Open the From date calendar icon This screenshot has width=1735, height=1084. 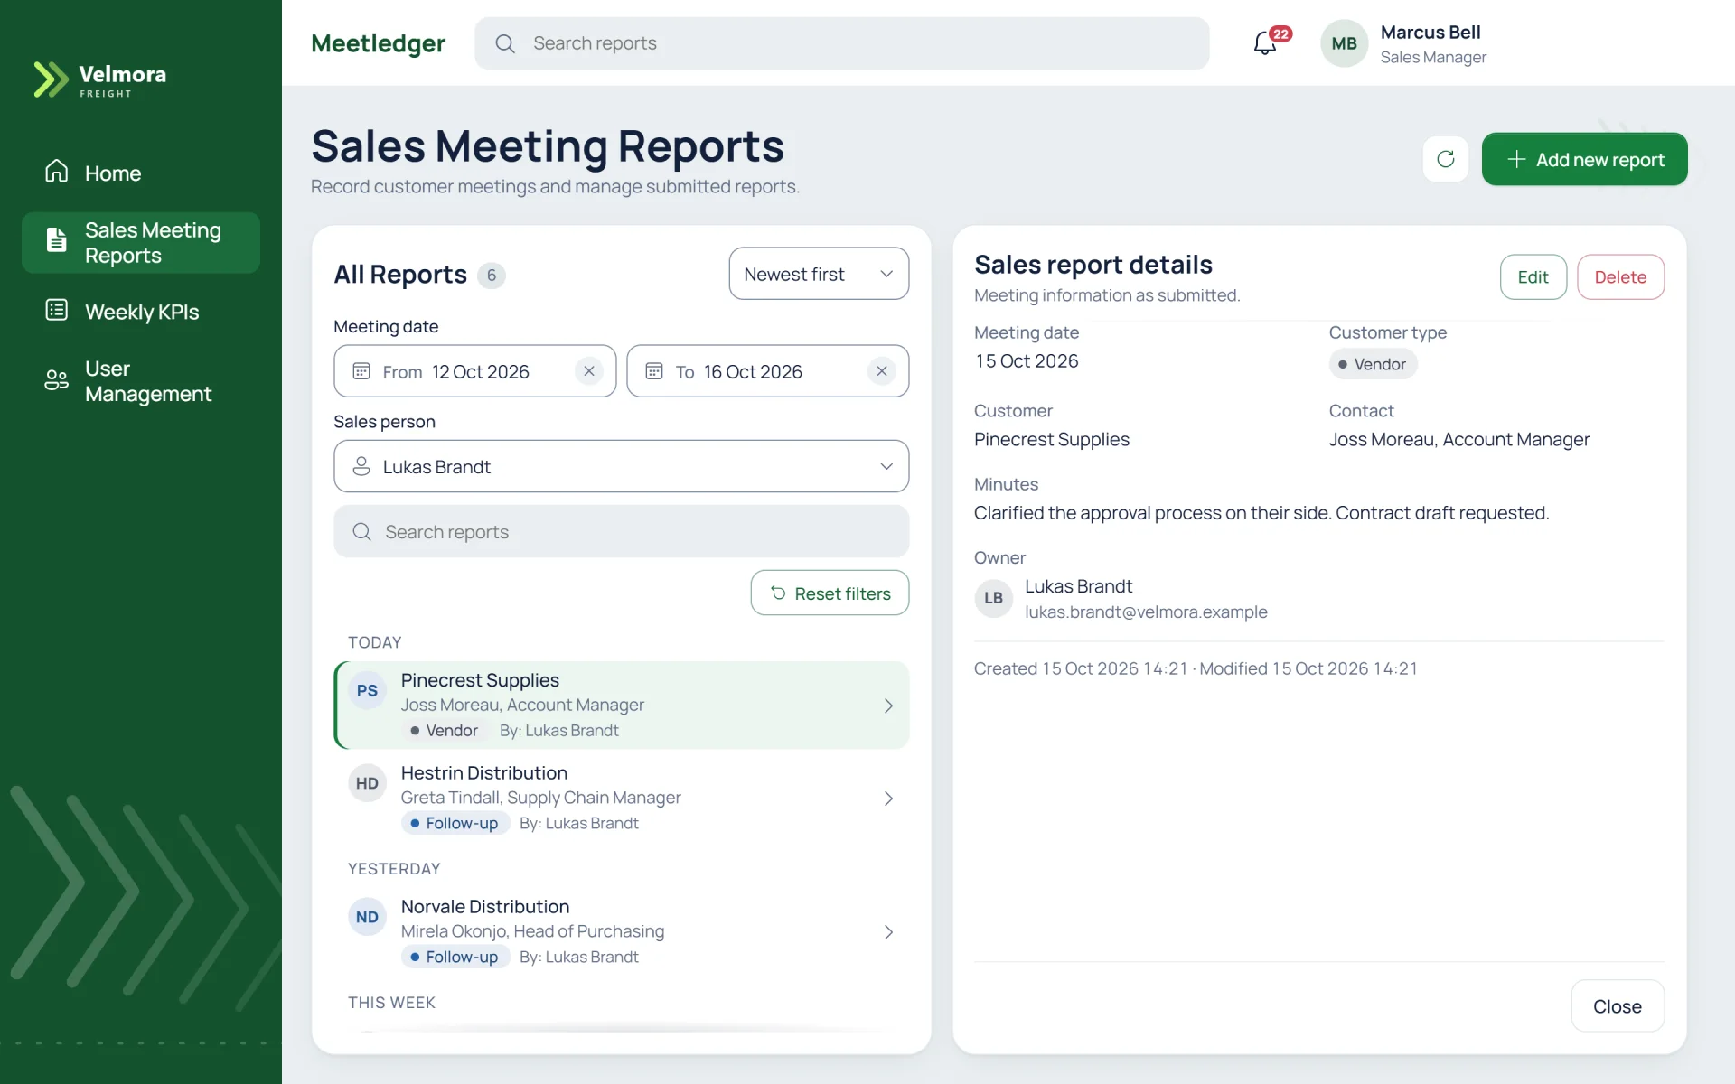point(361,371)
